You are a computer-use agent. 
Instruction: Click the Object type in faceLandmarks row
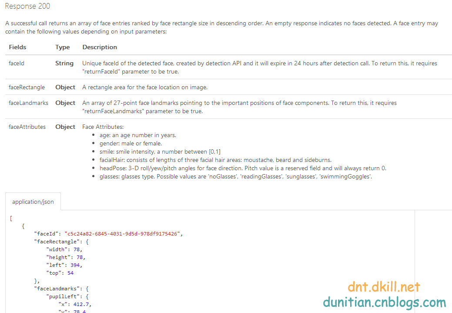[x=65, y=103]
